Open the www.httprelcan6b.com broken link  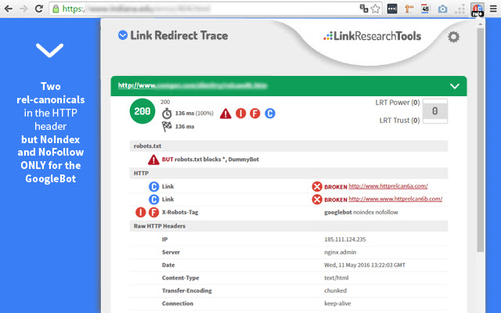pos(395,199)
